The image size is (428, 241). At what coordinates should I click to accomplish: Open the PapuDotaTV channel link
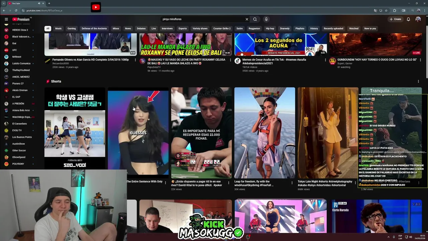(x=155, y=67)
